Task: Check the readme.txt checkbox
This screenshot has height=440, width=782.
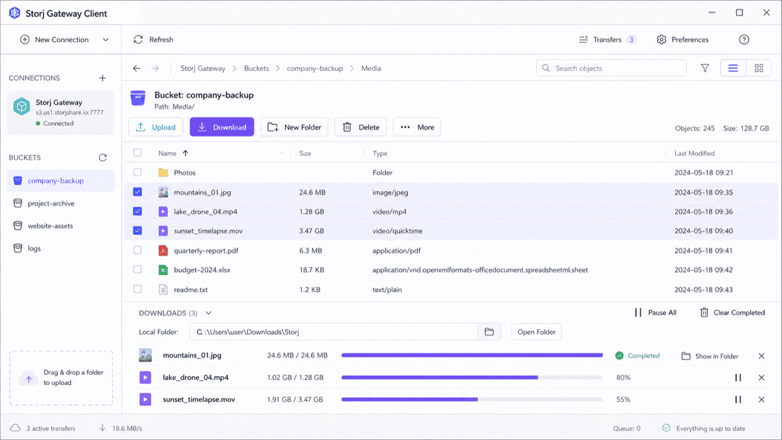Action: (x=137, y=290)
